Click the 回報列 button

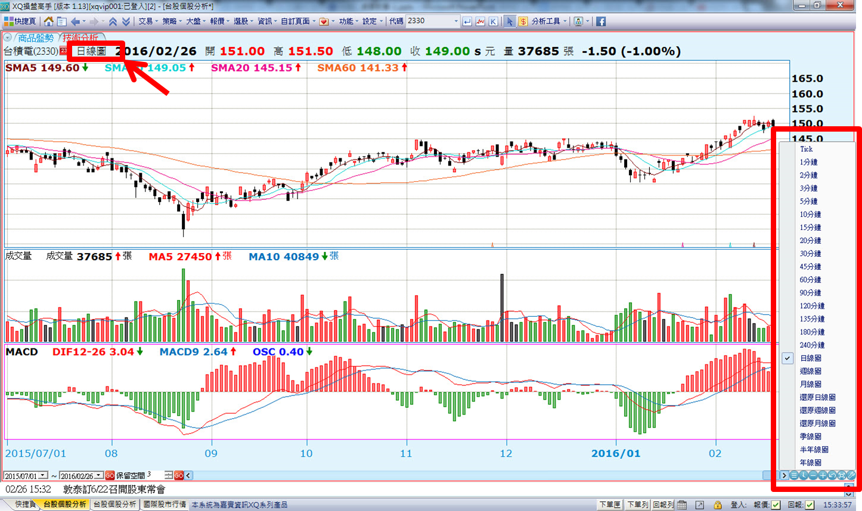(663, 504)
